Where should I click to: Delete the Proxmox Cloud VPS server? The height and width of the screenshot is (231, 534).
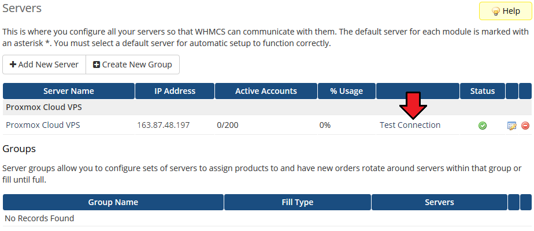coord(525,126)
